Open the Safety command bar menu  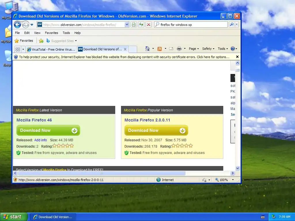(208, 49)
